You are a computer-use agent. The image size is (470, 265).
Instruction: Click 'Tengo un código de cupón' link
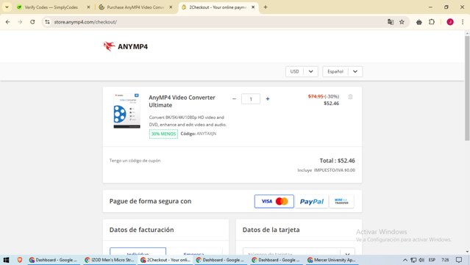click(135, 161)
